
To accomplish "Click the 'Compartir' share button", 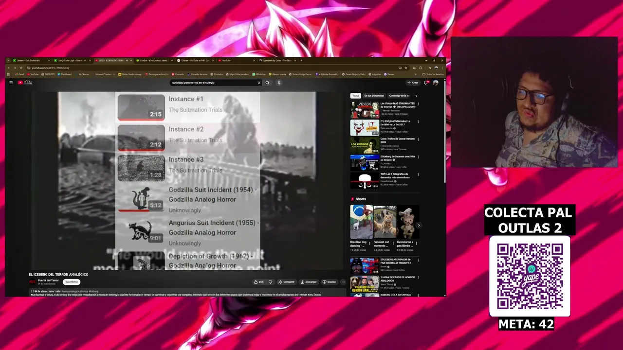I will (x=286, y=282).
